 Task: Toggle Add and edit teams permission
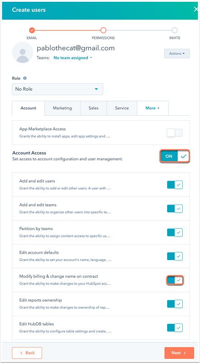[175, 209]
